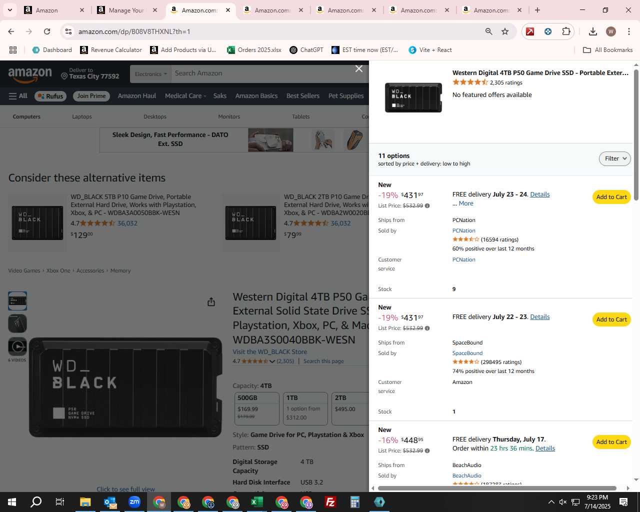Screen dimensions: 640x512
Task: Click the Amazon logo
Action: click(30, 75)
